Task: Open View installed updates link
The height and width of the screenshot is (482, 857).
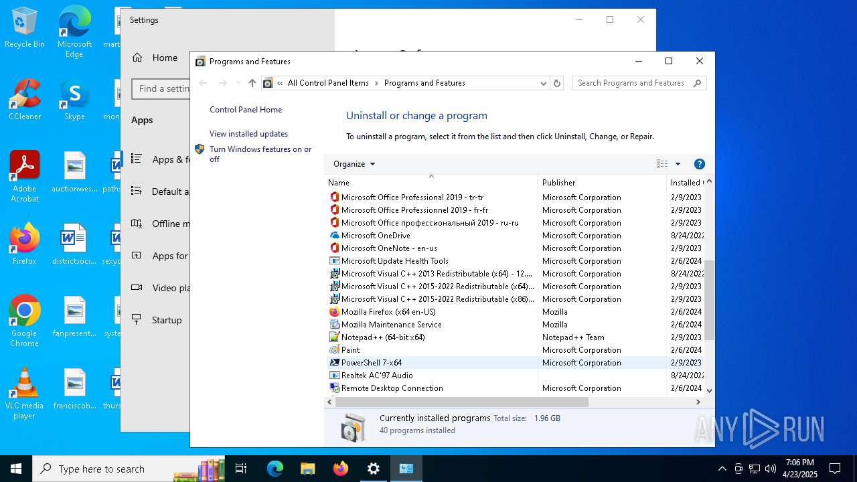Action: [248, 134]
